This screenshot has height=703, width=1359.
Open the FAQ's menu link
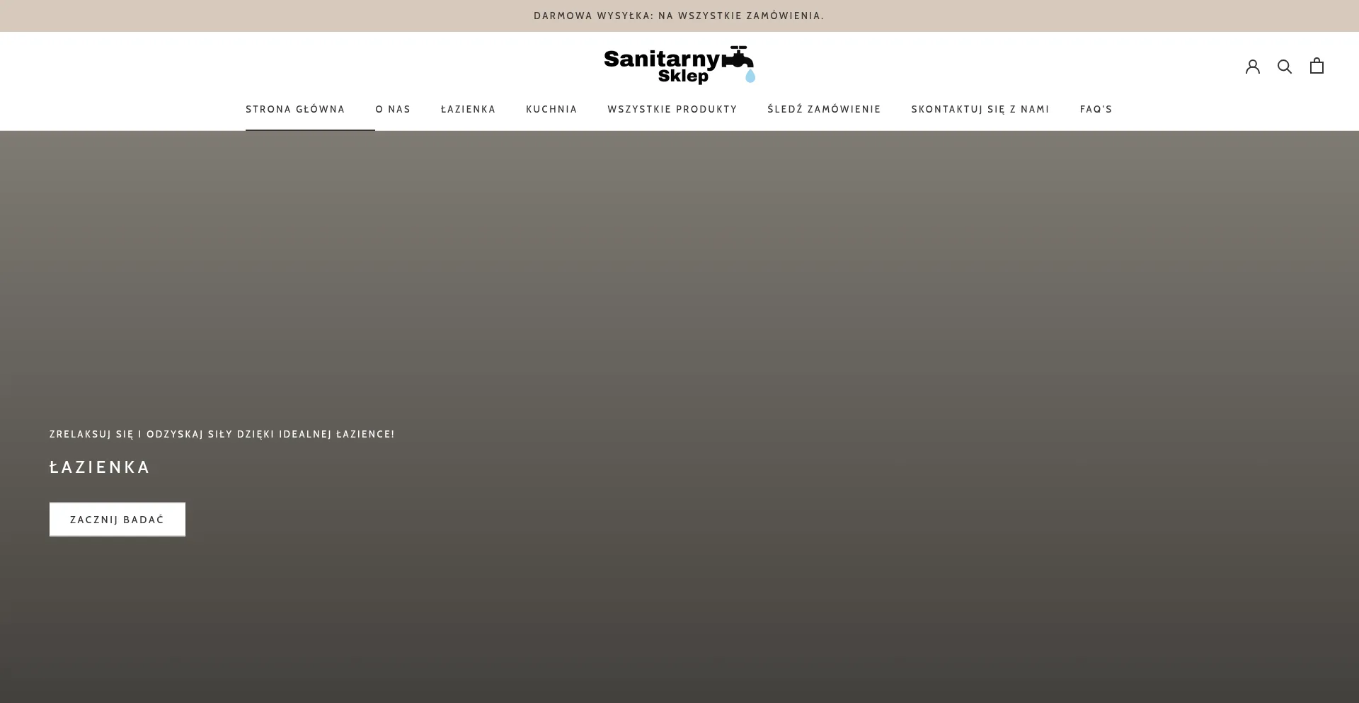pos(1096,109)
